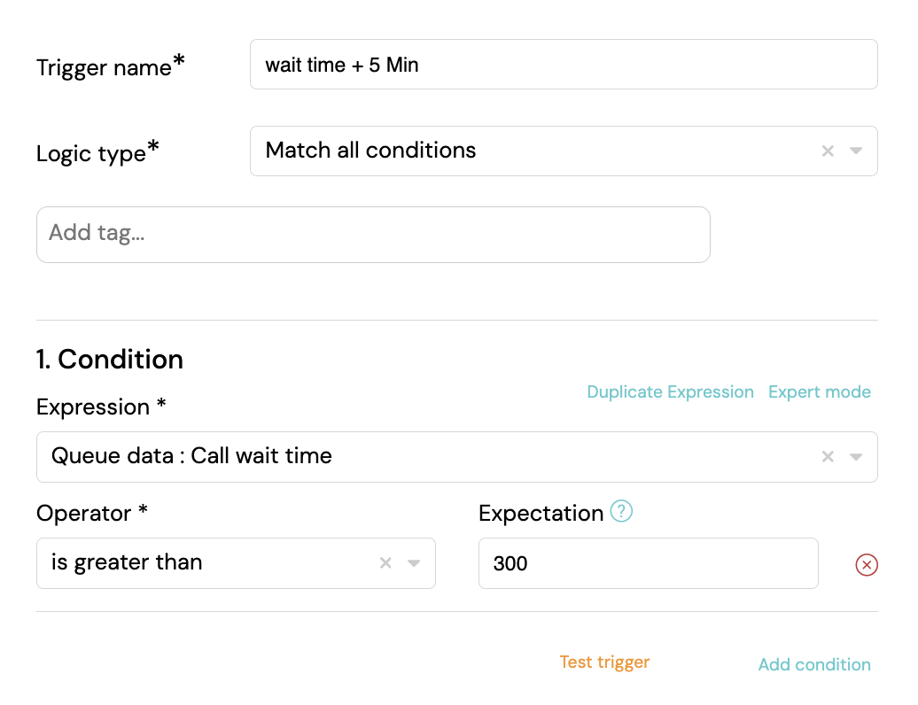The width and height of the screenshot is (918, 705).
Task: Open the Operator dropdown arrow
Action: point(413,562)
